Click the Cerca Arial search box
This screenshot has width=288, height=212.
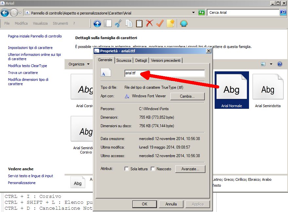(x=243, y=12)
